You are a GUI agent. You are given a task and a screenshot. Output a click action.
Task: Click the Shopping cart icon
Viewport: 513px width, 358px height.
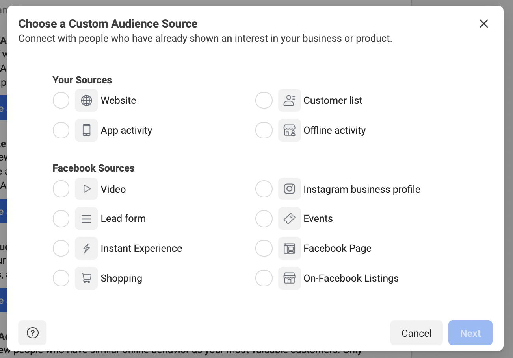pos(86,278)
